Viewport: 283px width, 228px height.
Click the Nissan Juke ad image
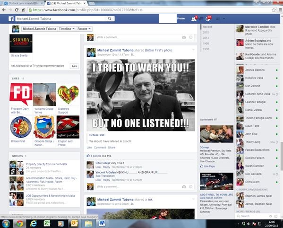(216, 181)
